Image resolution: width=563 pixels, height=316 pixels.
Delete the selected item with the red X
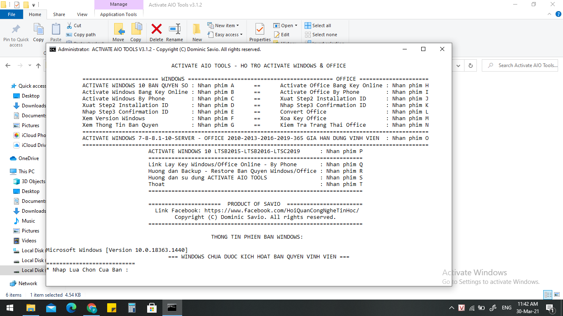tap(156, 32)
